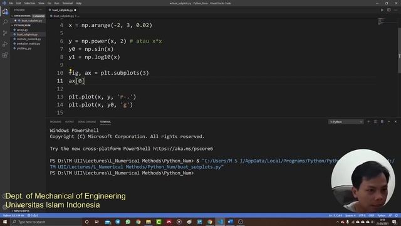
Task: Select the buat_subplots.py editor tab
Action: pyautogui.click(x=63, y=10)
